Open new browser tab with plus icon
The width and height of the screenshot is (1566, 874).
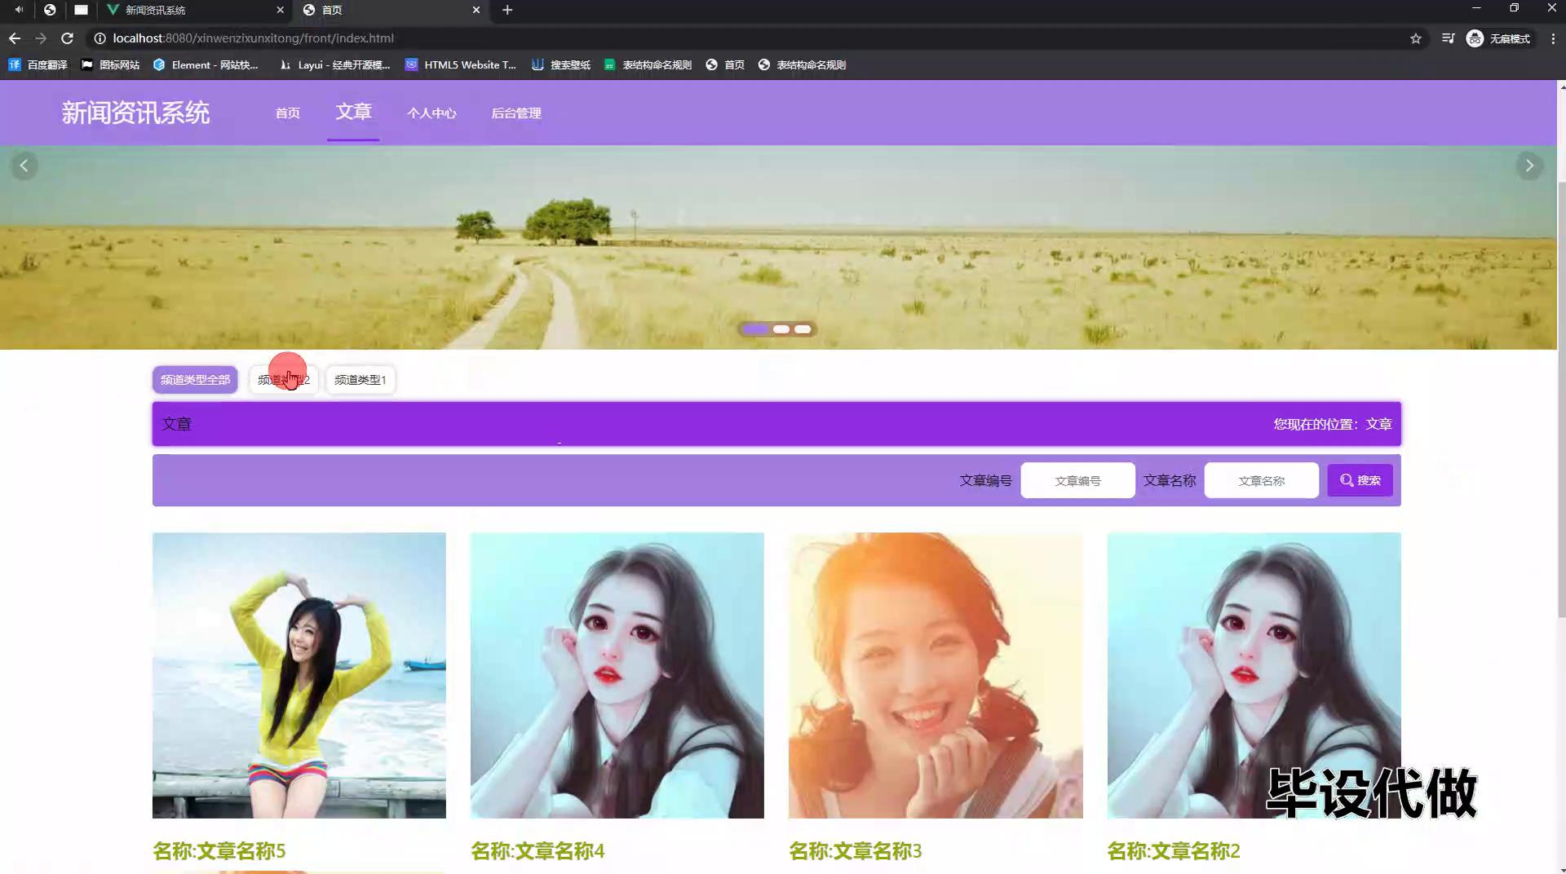507,10
